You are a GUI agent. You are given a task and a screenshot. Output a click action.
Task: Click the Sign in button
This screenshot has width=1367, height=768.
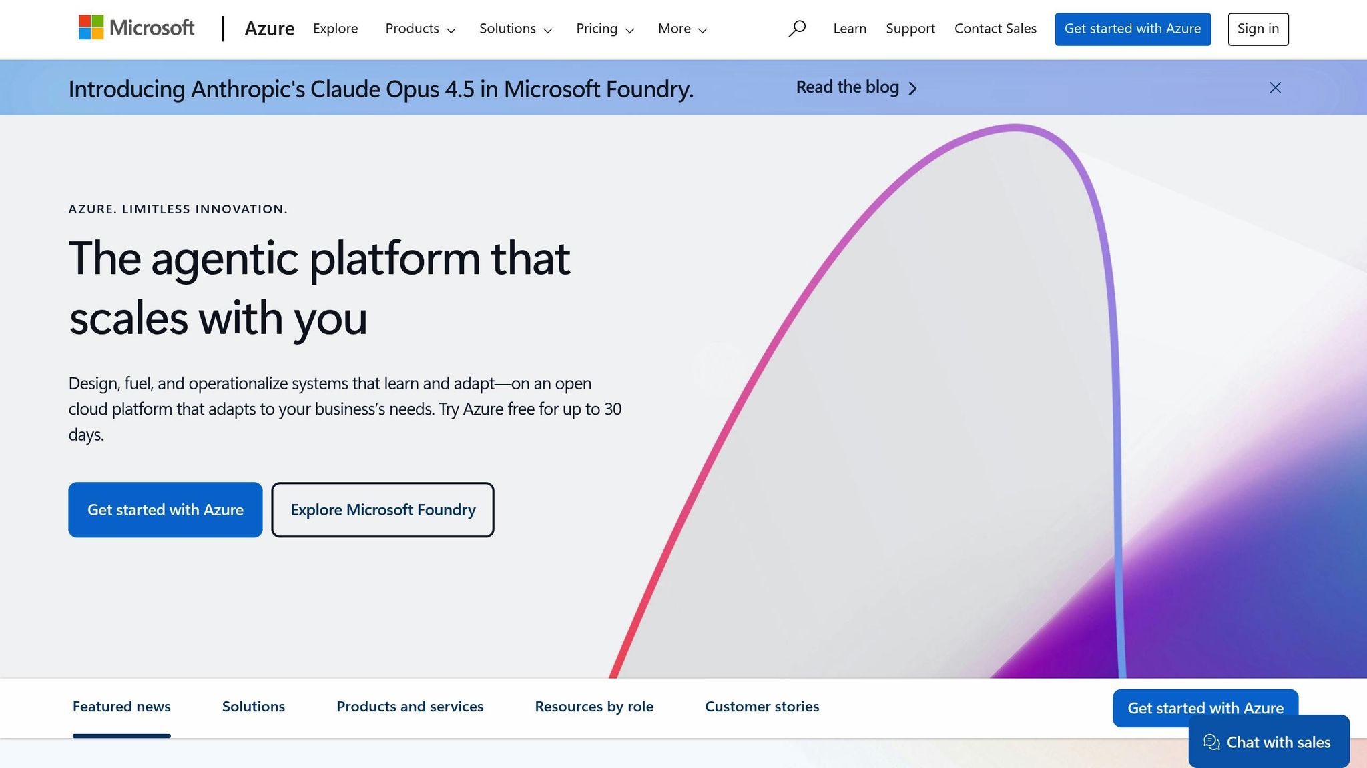pyautogui.click(x=1258, y=29)
